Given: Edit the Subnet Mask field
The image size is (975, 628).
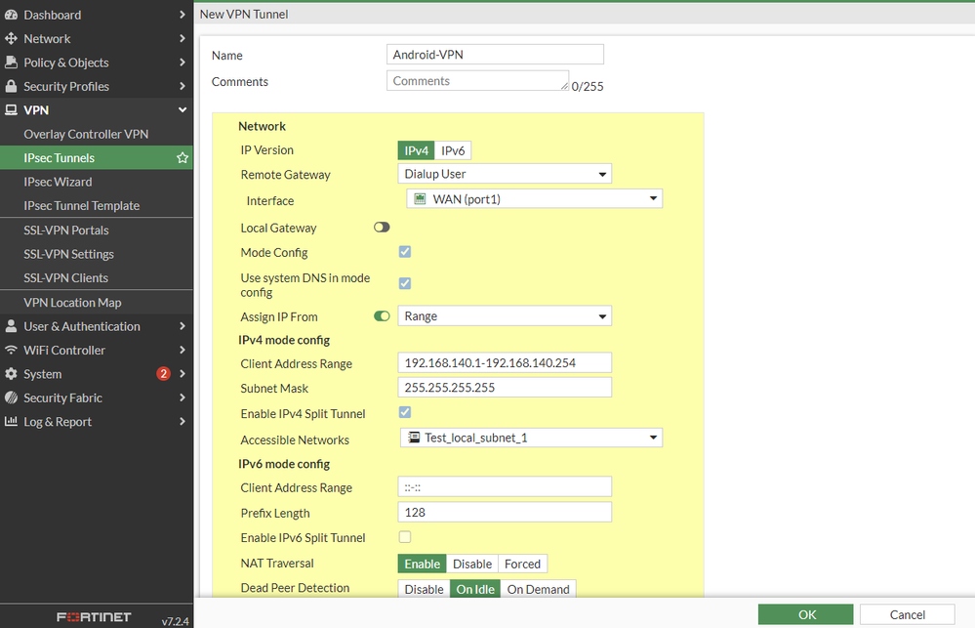Looking at the screenshot, I should click(x=505, y=387).
